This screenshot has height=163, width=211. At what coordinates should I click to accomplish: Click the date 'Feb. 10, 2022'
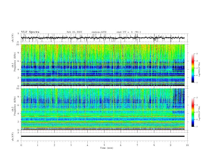click(74, 32)
